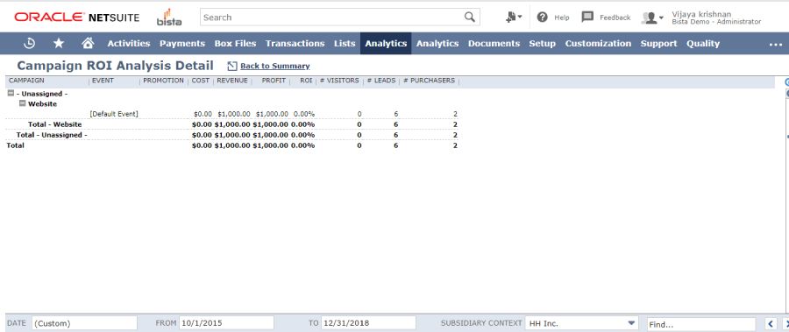Open the Shortcuts star icon

[x=59, y=43]
